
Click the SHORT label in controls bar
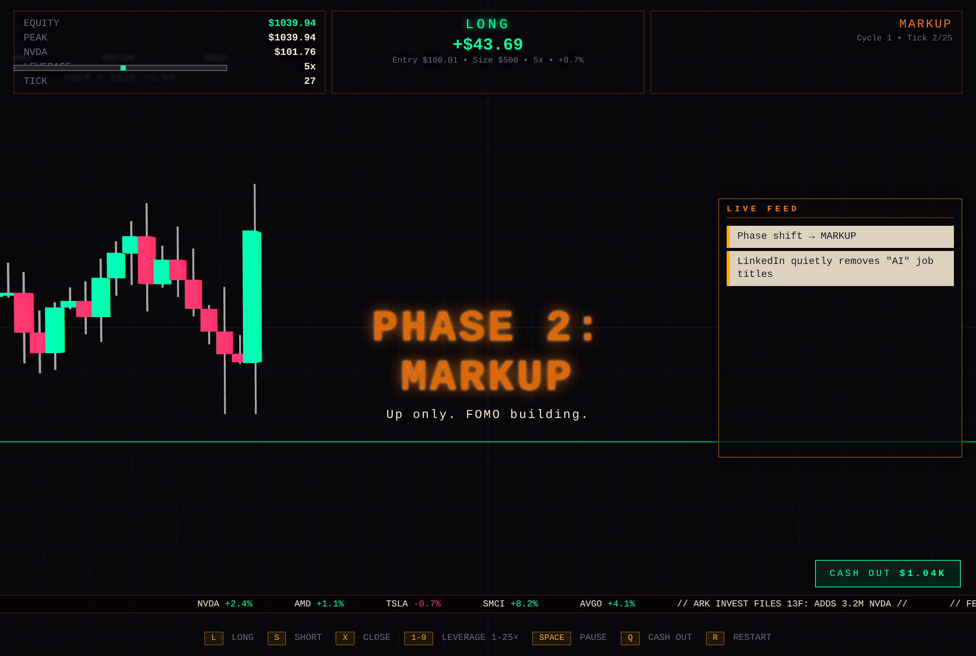tap(308, 638)
